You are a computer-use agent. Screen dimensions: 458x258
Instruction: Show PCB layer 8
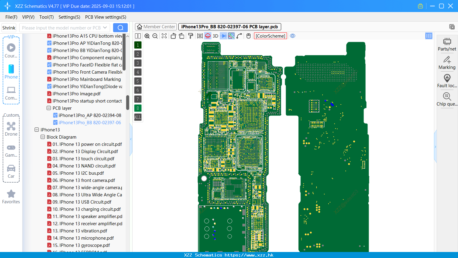(x=138, y=108)
